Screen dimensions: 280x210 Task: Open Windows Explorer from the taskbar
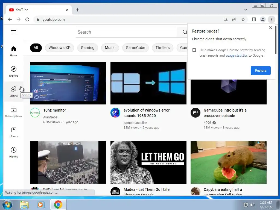(x=24, y=205)
